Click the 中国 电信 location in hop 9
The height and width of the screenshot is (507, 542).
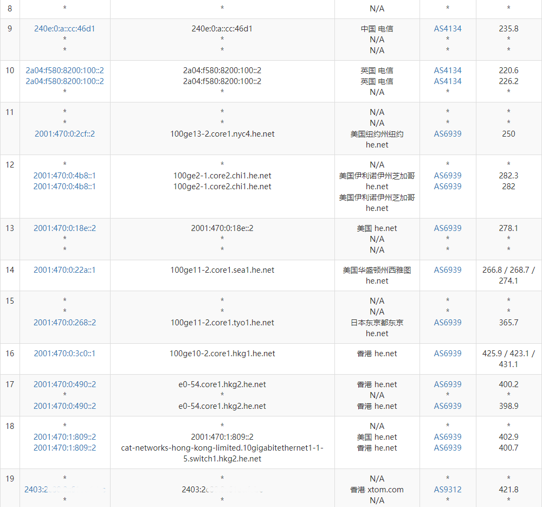377,29
